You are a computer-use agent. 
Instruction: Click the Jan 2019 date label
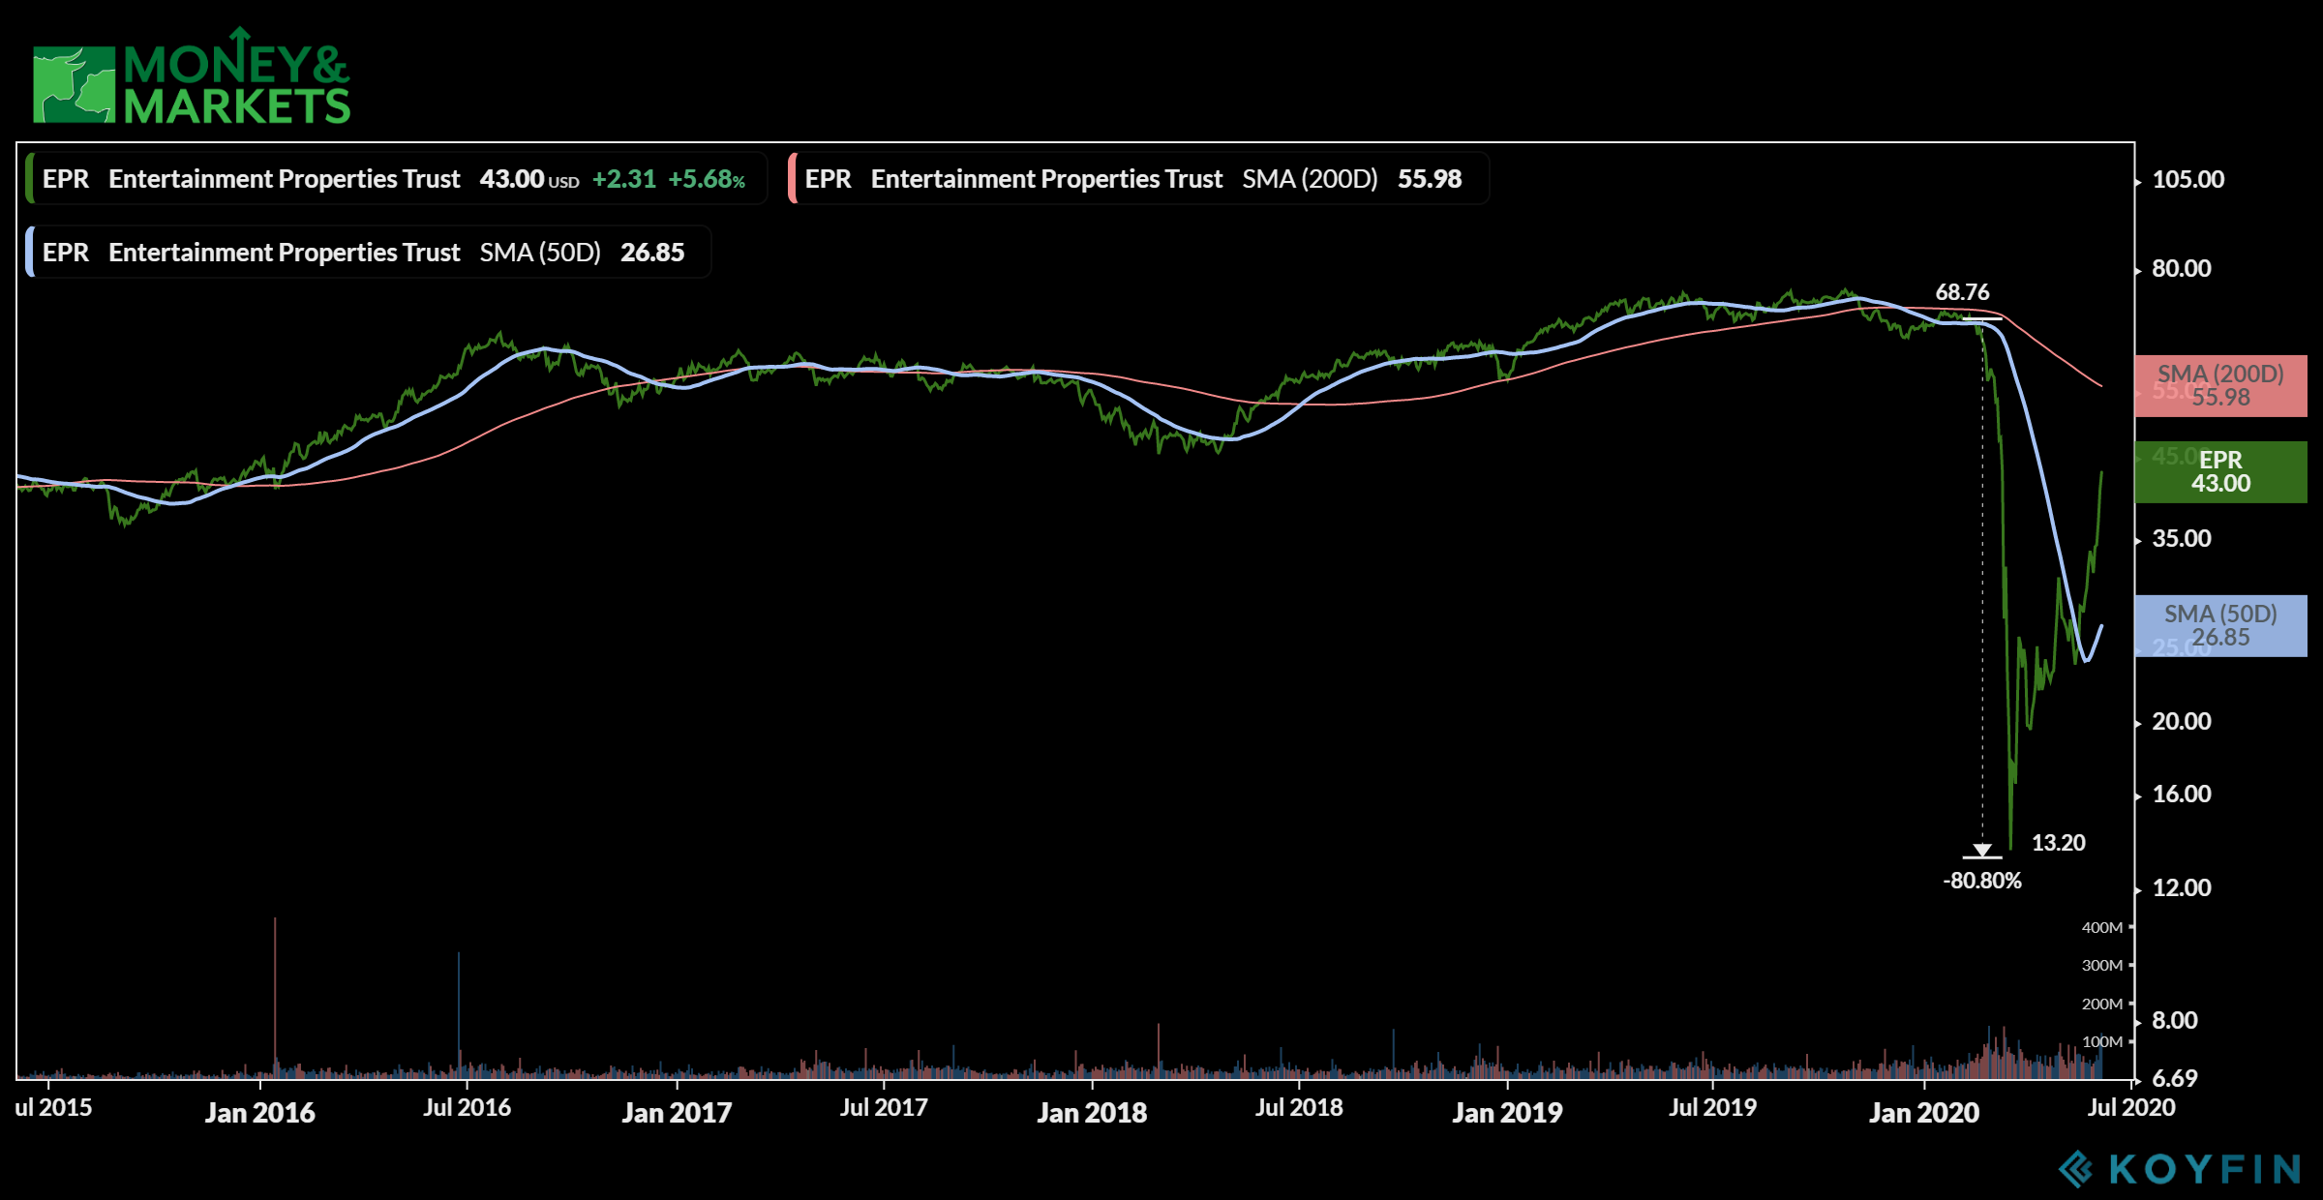click(1507, 1113)
